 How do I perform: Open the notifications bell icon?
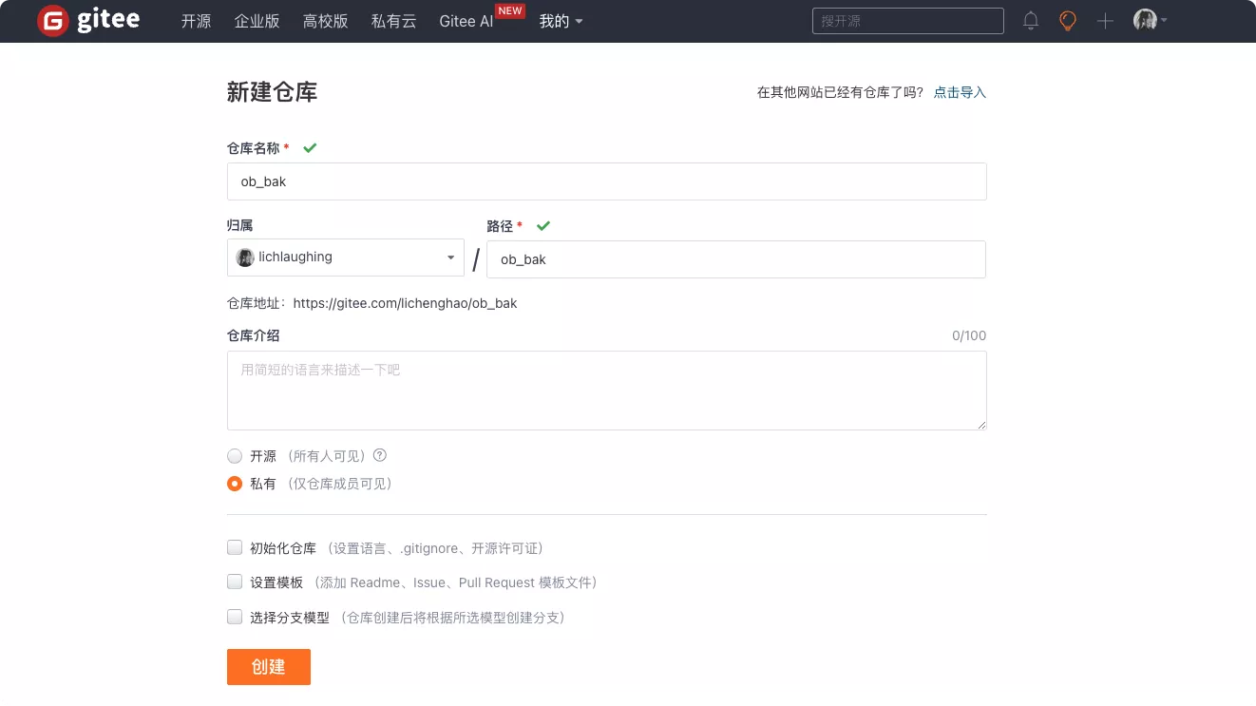tap(1031, 21)
